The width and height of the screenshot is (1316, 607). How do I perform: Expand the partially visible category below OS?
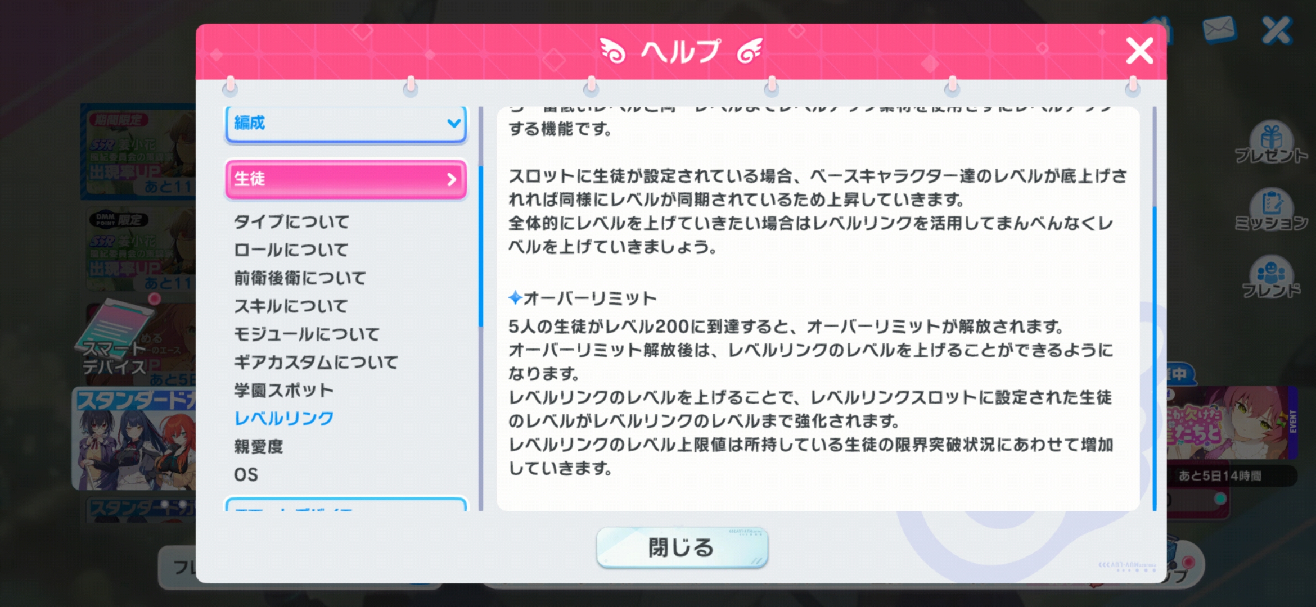point(346,504)
